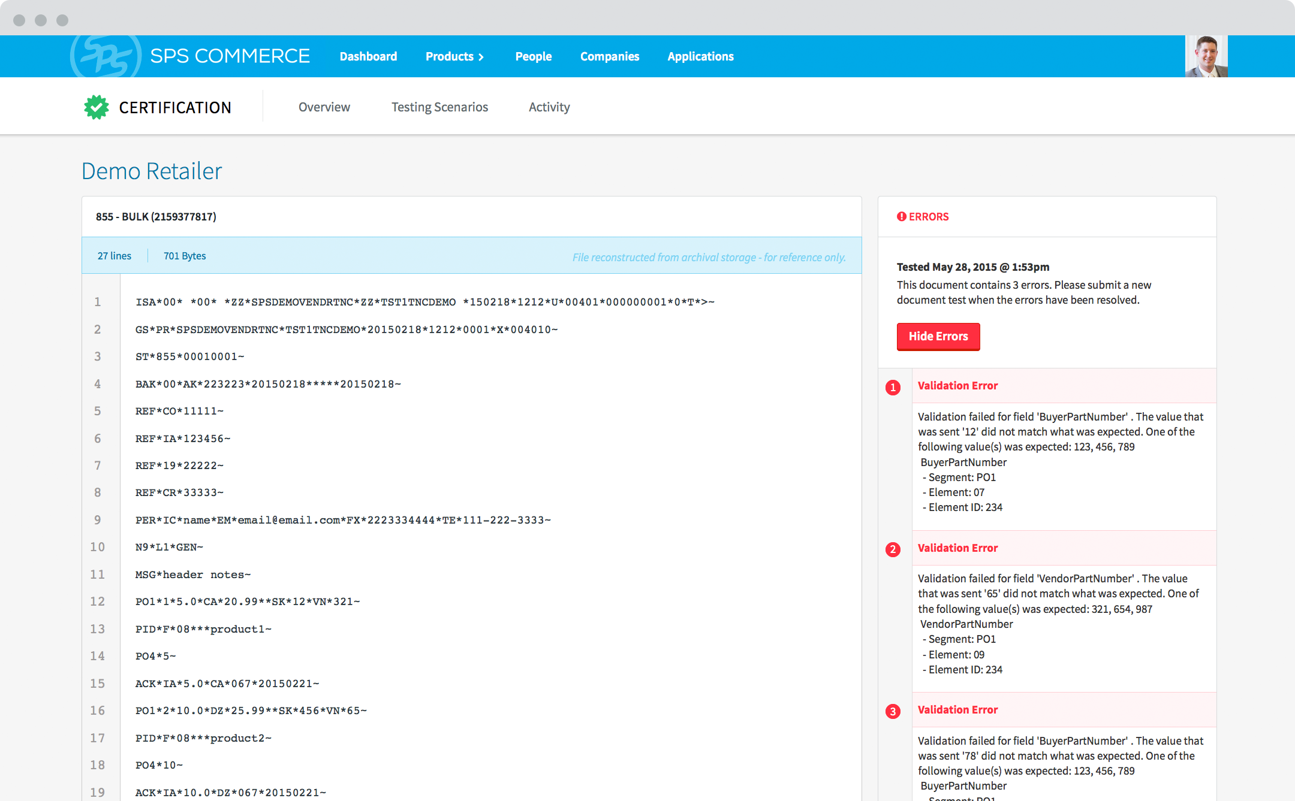
Task: Click the PO1*1*5.0*CA*20.99 line
Action: point(248,601)
